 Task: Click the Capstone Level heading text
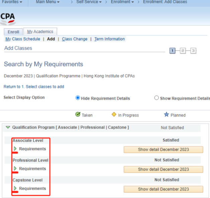point(27,180)
